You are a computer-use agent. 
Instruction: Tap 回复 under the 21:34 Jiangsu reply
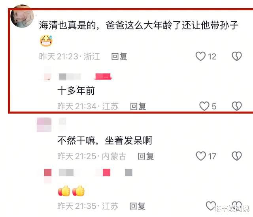138,107
